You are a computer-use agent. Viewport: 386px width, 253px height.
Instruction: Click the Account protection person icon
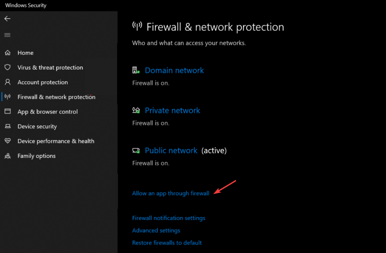pos(7,82)
